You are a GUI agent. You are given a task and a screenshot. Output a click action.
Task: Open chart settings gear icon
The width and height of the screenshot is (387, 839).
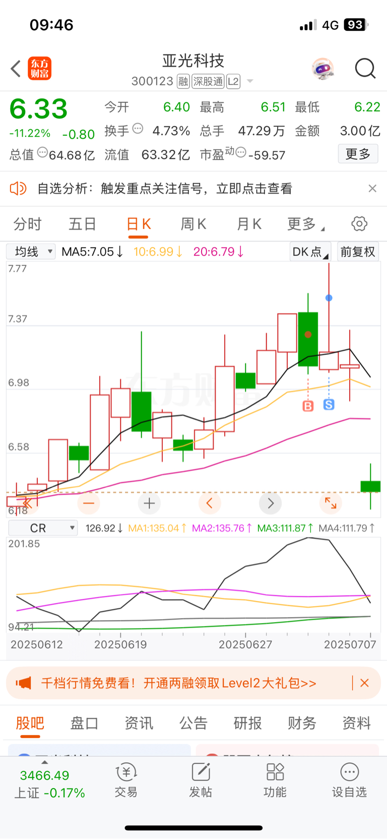(359, 223)
